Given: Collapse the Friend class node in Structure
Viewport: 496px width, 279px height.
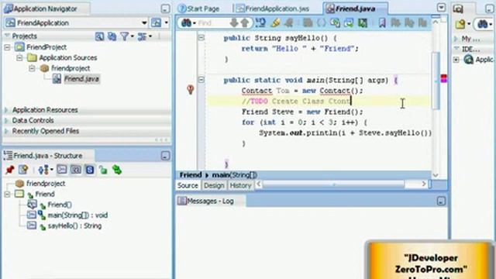Looking at the screenshot, I should [7, 194].
